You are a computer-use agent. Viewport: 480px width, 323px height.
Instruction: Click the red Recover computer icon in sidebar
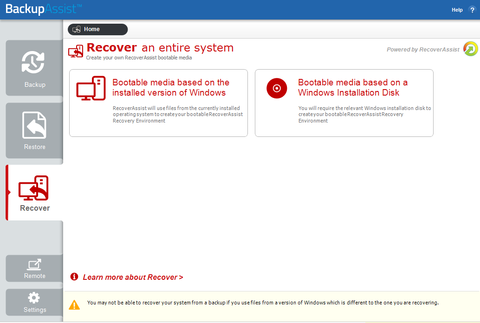33,188
